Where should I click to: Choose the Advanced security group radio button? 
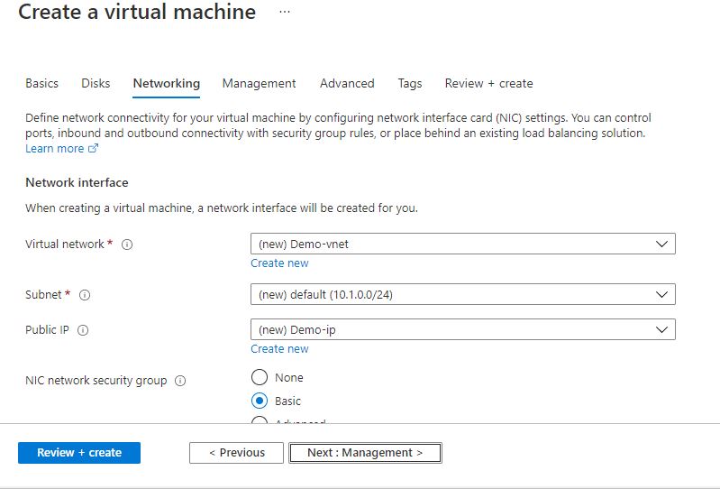260,421
